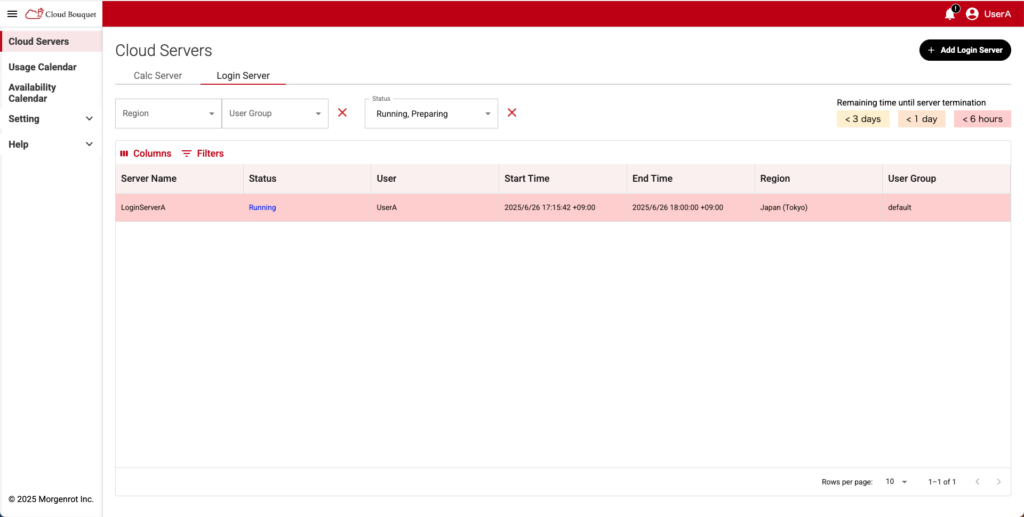Sort by the User Group column header
Image resolution: width=1024 pixels, height=517 pixels.
tap(946, 179)
